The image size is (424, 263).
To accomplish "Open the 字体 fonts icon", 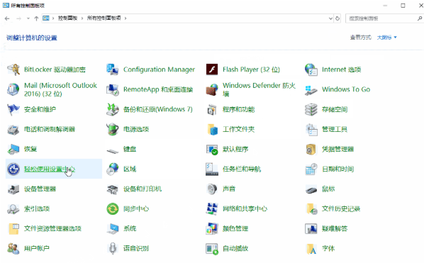I will point(311,249).
